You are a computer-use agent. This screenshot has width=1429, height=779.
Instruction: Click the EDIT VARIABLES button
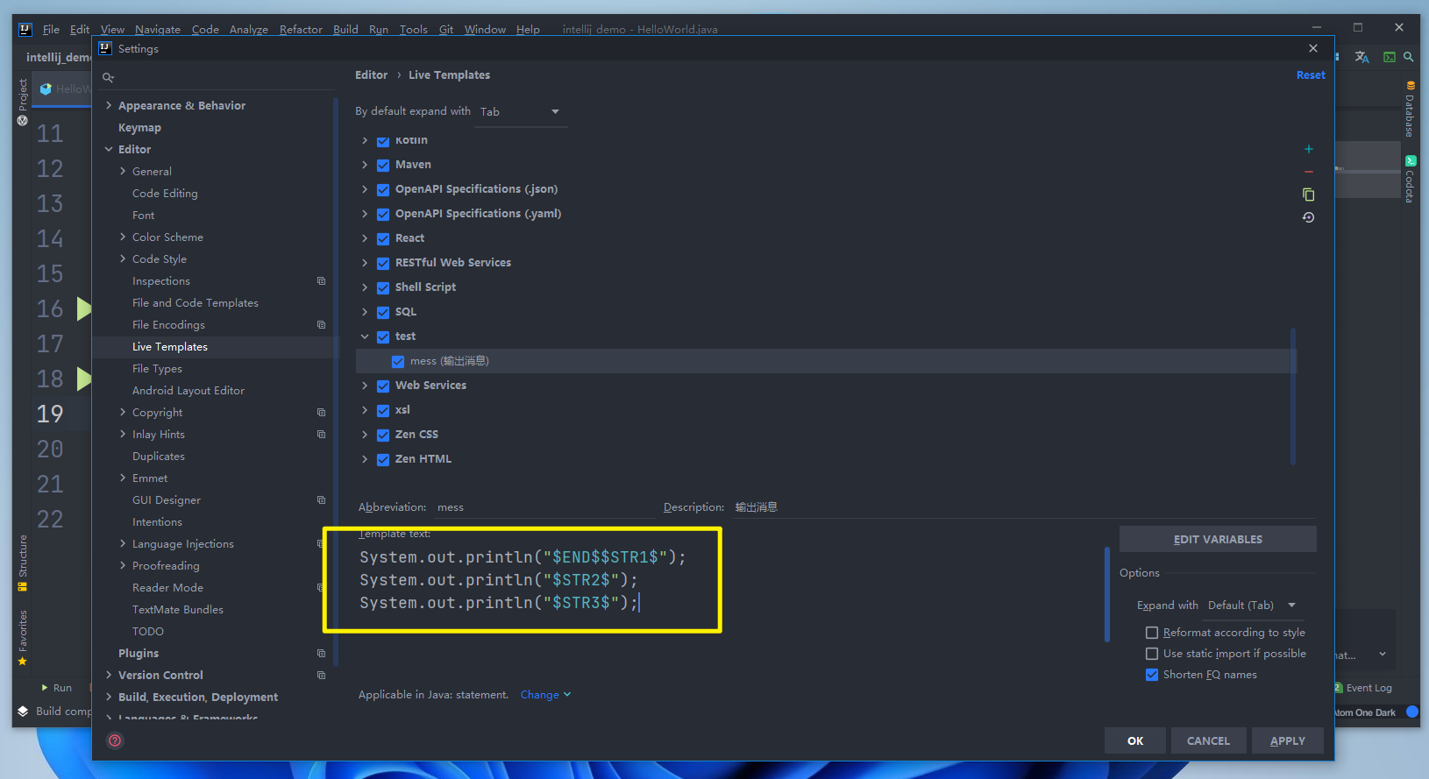click(x=1218, y=540)
